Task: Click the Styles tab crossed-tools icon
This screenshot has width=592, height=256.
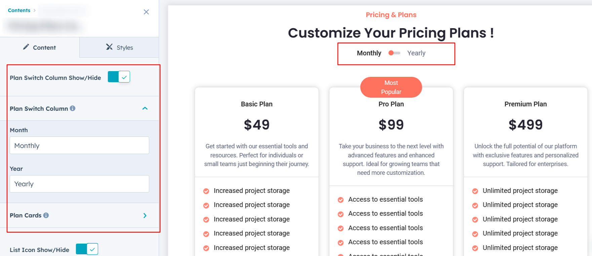Action: pos(109,47)
